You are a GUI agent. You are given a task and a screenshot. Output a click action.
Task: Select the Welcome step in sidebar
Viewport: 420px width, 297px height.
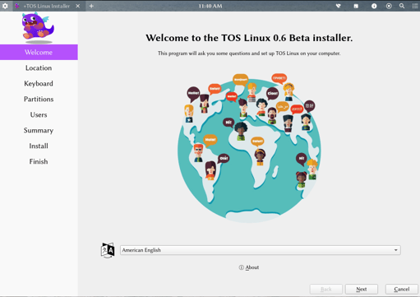(x=39, y=52)
